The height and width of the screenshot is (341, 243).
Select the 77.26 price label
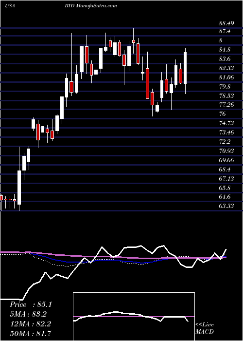click(226, 105)
